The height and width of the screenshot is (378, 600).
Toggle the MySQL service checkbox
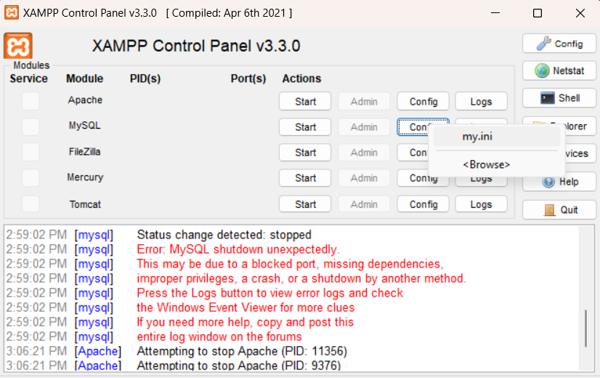pos(31,126)
